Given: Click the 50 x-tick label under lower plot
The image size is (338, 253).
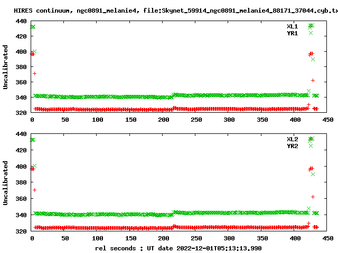Looking at the screenshot, I should 65,238.
